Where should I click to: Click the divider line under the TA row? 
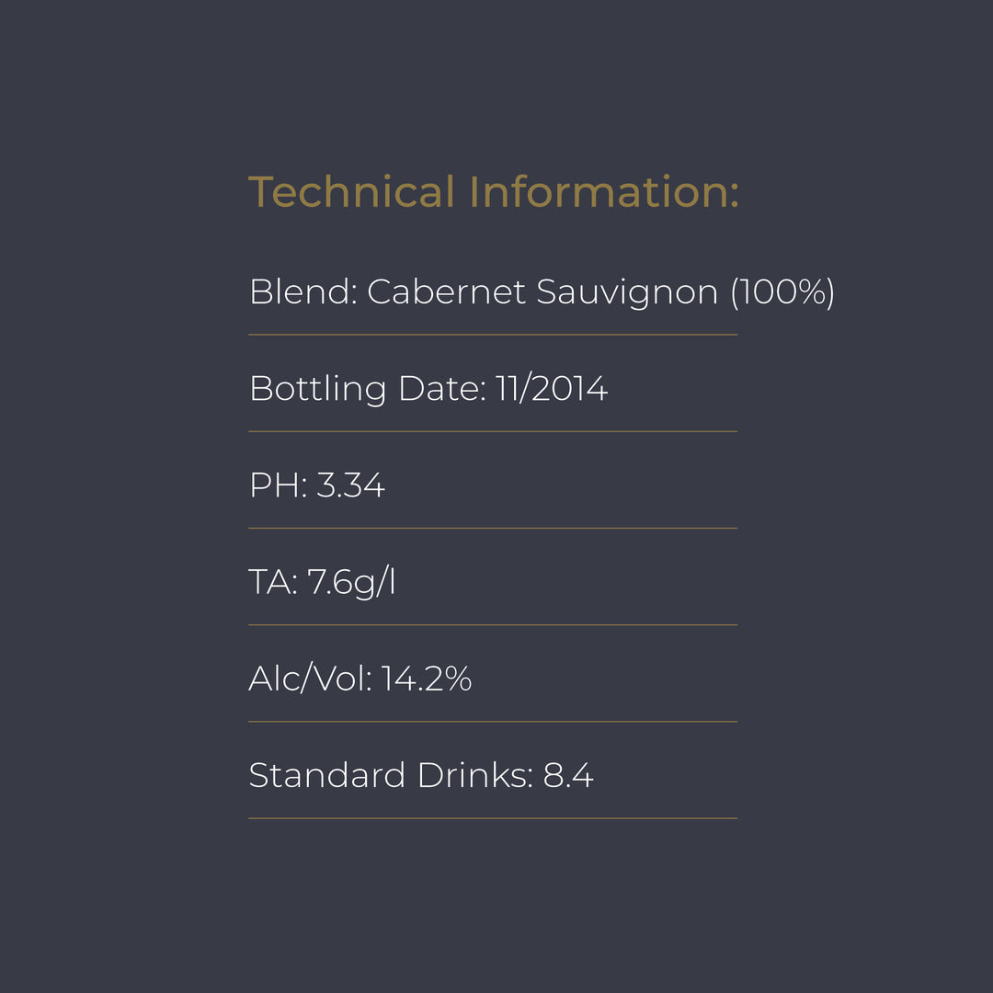click(493, 625)
